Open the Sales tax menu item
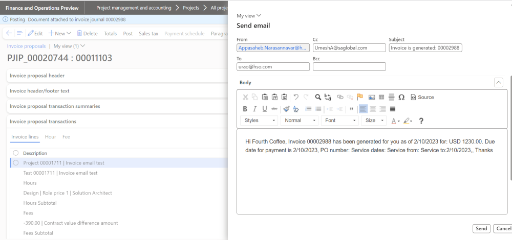Image resolution: width=512 pixels, height=240 pixels. (148, 34)
